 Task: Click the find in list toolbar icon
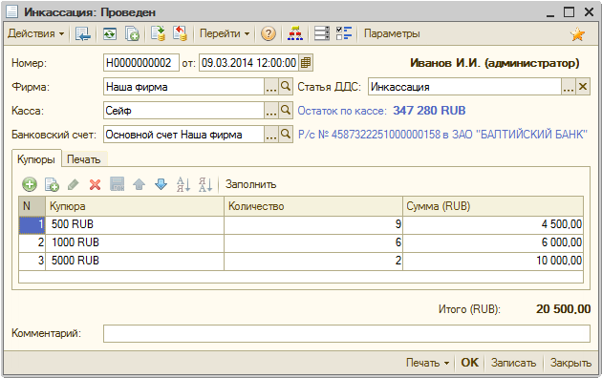(x=82, y=33)
